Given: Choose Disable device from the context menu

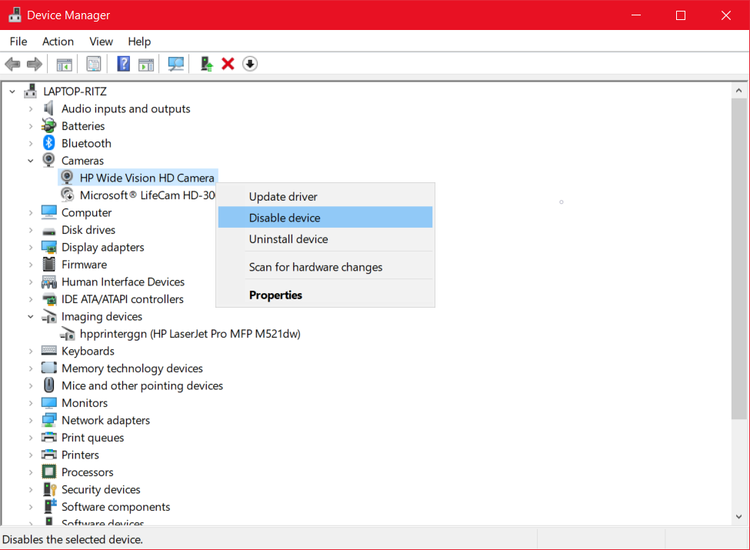Looking at the screenshot, I should [x=325, y=218].
